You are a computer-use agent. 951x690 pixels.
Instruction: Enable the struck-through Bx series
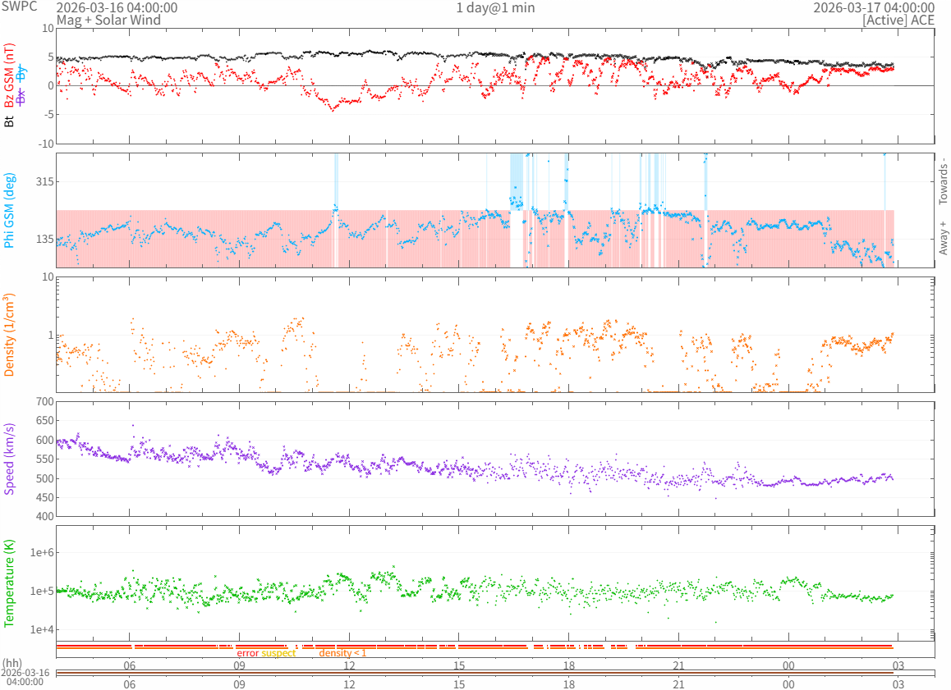tap(22, 96)
